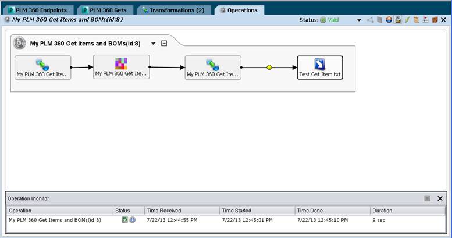This screenshot has width=452, height=238.
Task: Sort by the Duration column header
Action: (408, 211)
